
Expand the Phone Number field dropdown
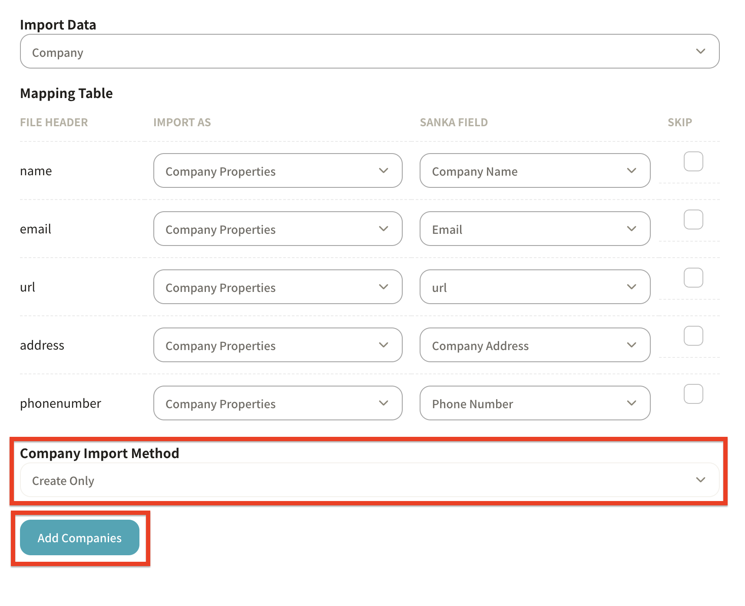pos(534,403)
